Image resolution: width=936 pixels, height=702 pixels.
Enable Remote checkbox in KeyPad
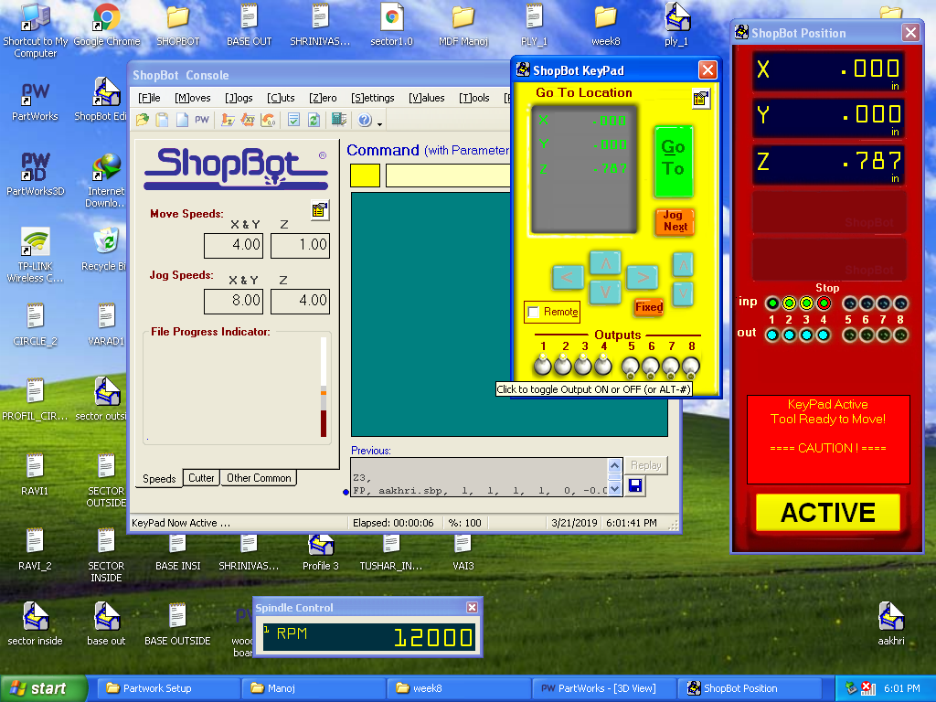coord(534,312)
